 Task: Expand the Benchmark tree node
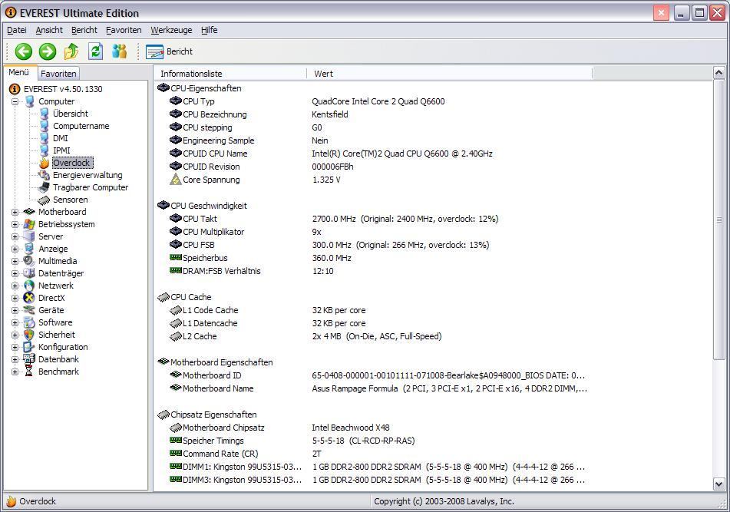pyautogui.click(x=15, y=372)
